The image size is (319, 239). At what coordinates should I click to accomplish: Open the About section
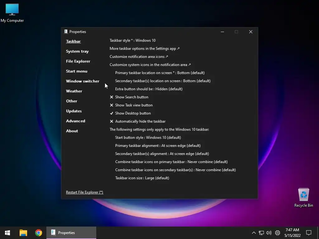point(72,131)
